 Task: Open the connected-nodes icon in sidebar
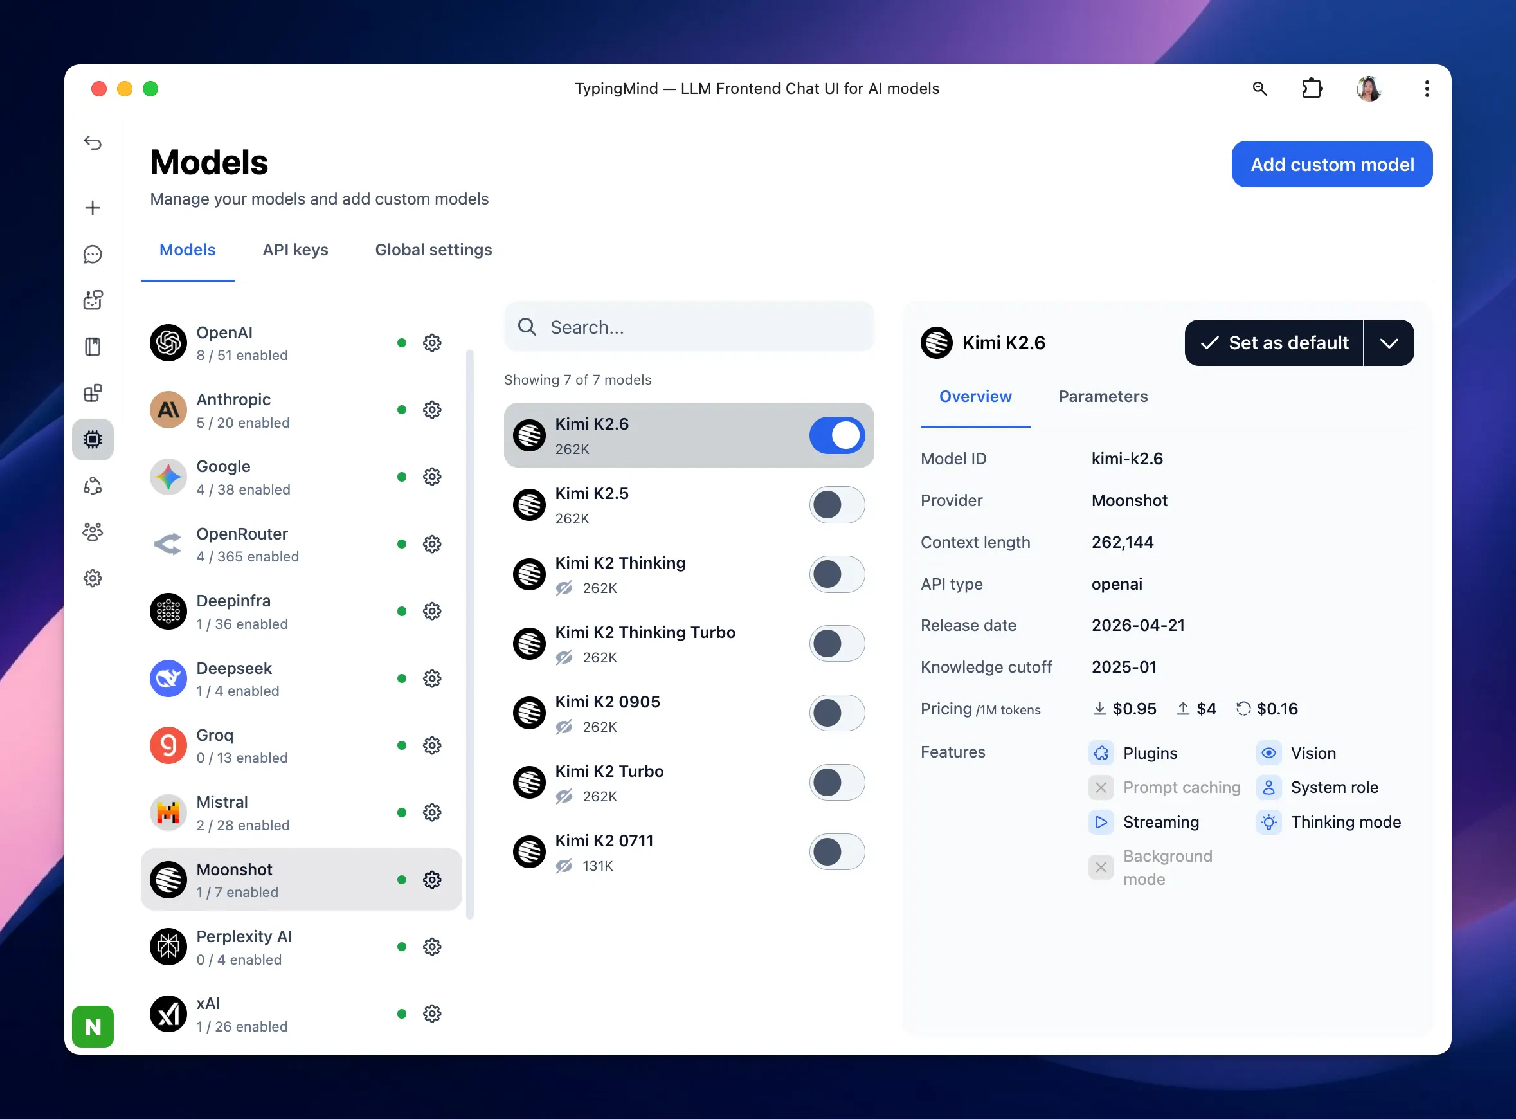pyautogui.click(x=93, y=486)
